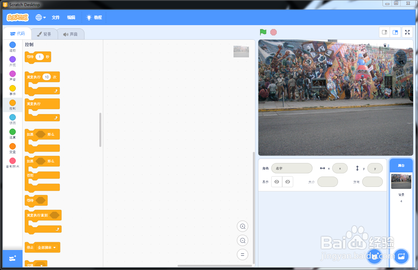The image size is (418, 270).
Task: Click the 重复执行 10 次 block
Action: 42,83
